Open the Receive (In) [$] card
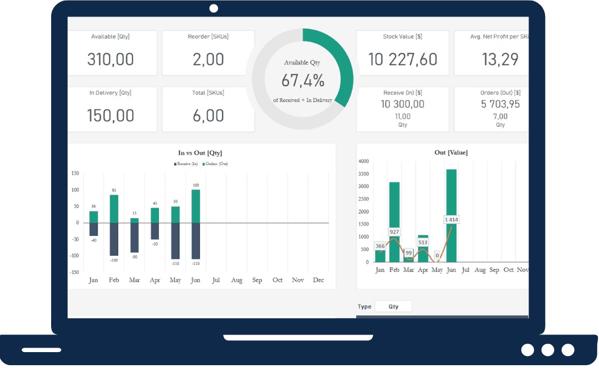Image resolution: width=599 pixels, height=368 pixels. point(403,109)
